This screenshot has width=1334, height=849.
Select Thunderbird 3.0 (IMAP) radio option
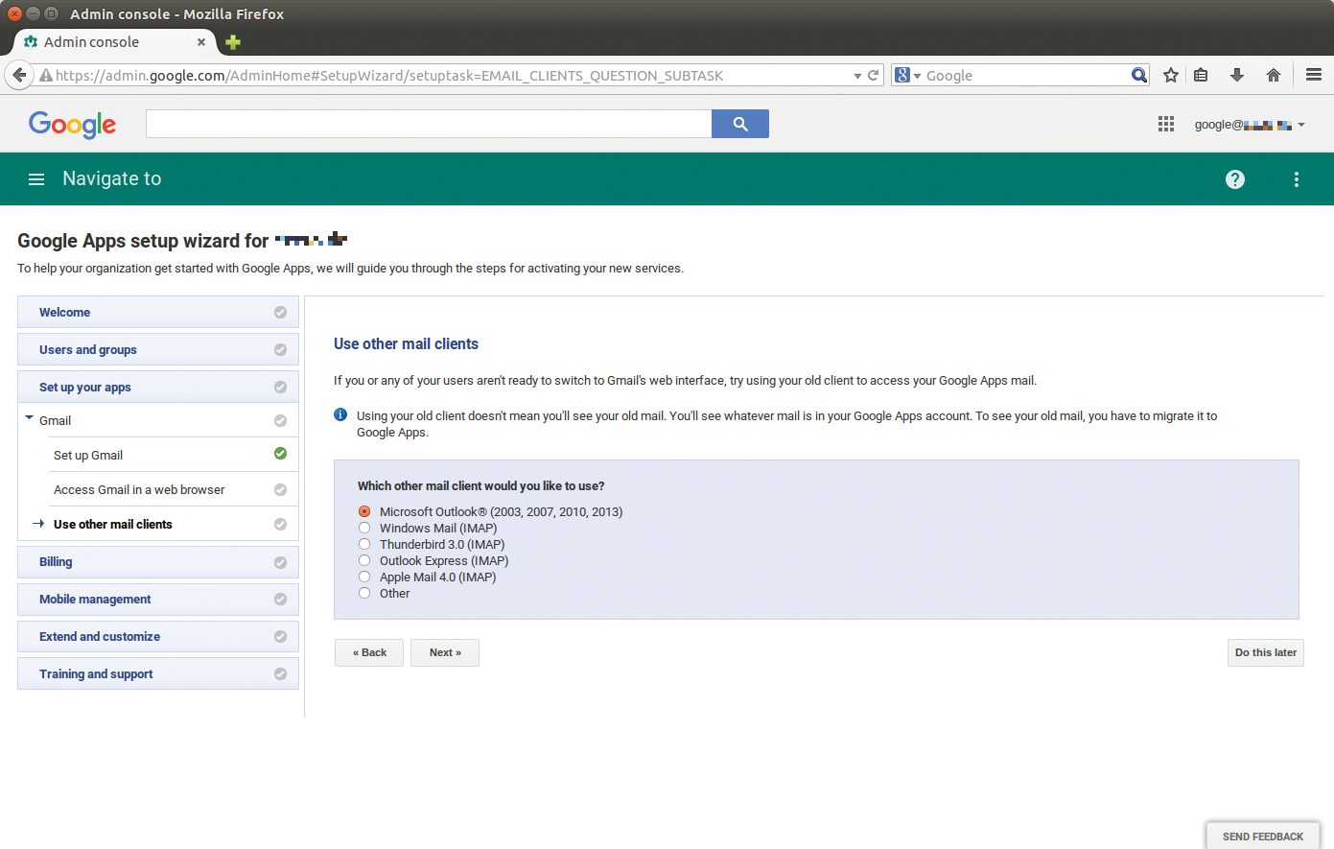[x=364, y=544]
